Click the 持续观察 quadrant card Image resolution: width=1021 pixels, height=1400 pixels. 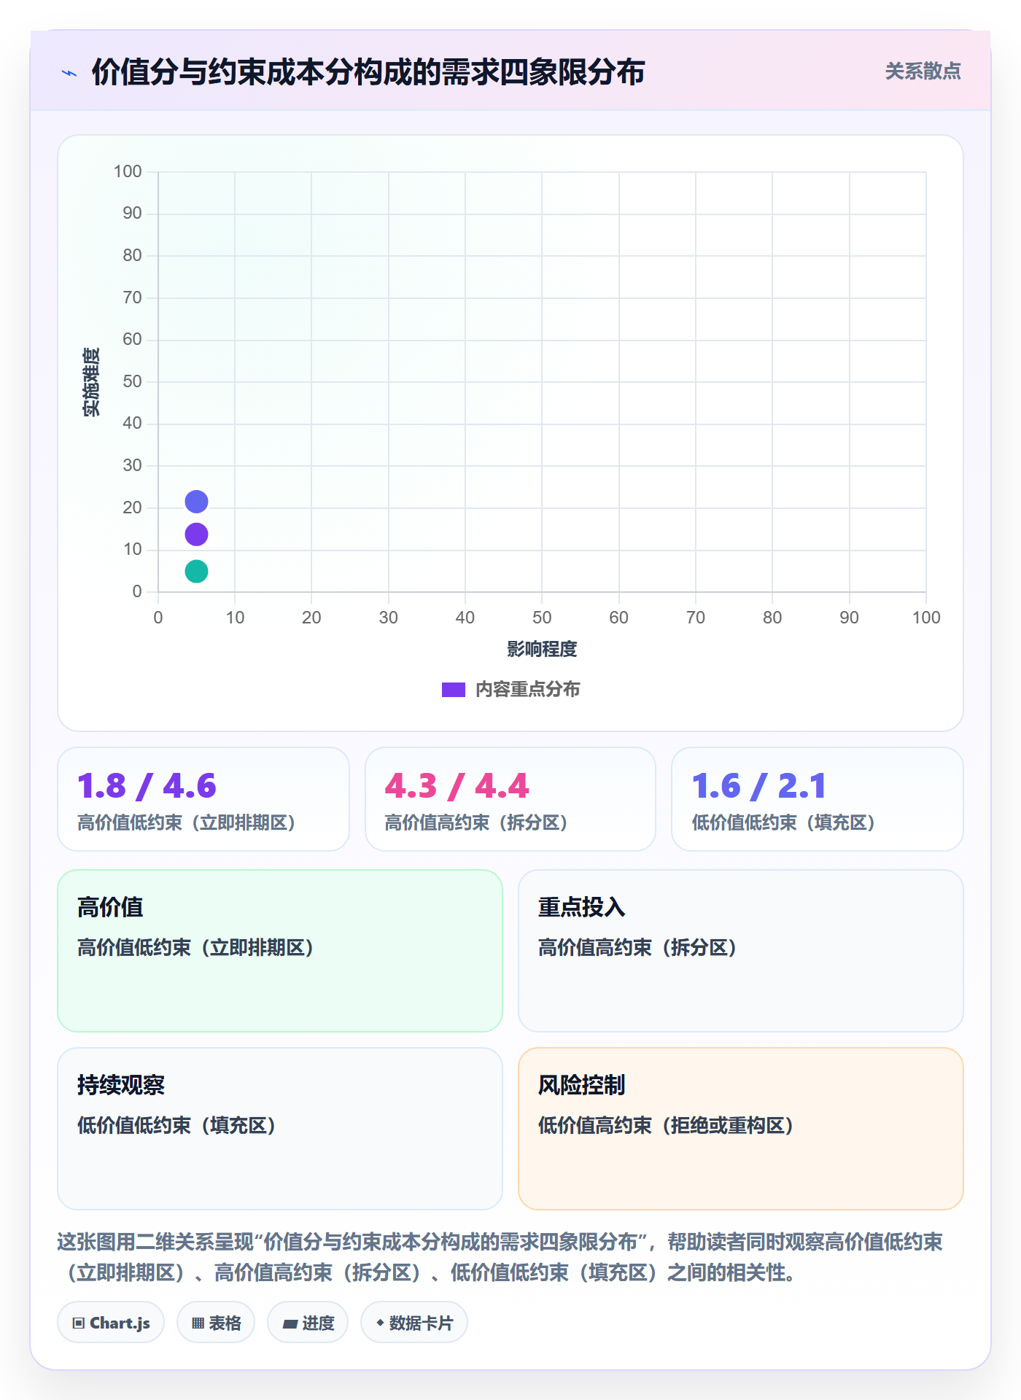pyautogui.click(x=280, y=1129)
